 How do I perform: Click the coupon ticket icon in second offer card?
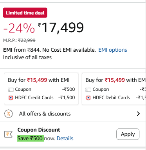click(88, 90)
